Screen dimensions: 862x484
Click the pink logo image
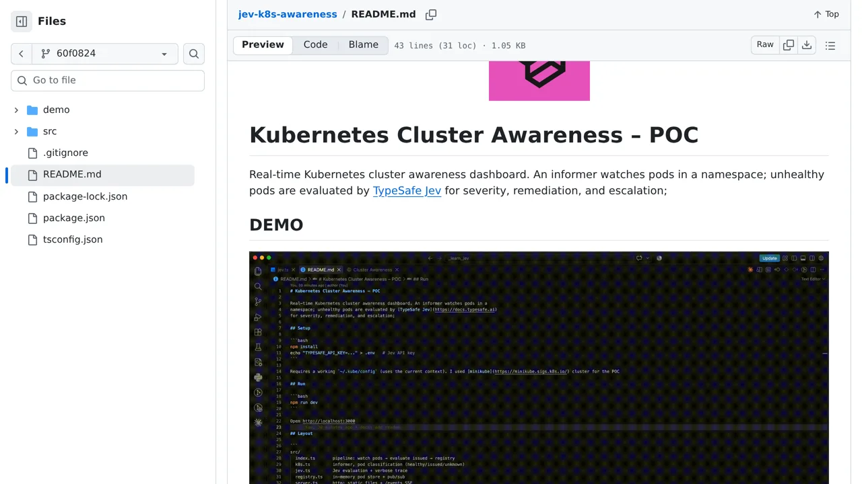[539, 81]
